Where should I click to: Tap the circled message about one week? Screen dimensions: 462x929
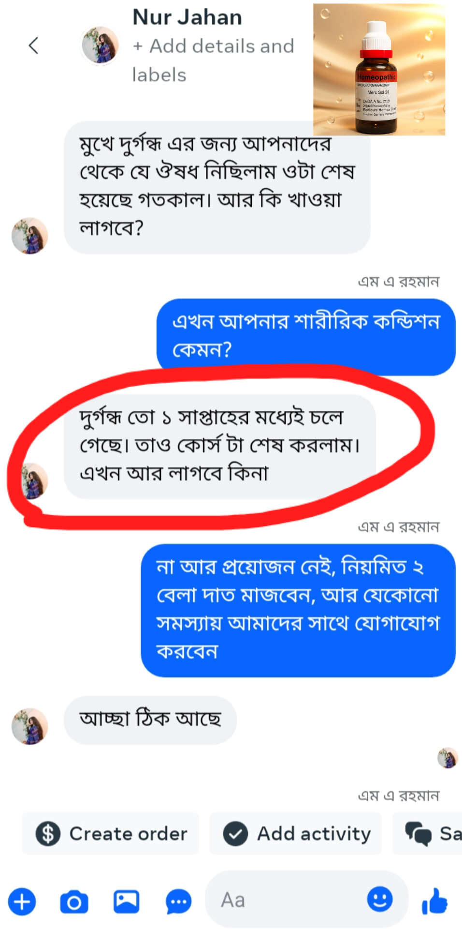coord(220,447)
